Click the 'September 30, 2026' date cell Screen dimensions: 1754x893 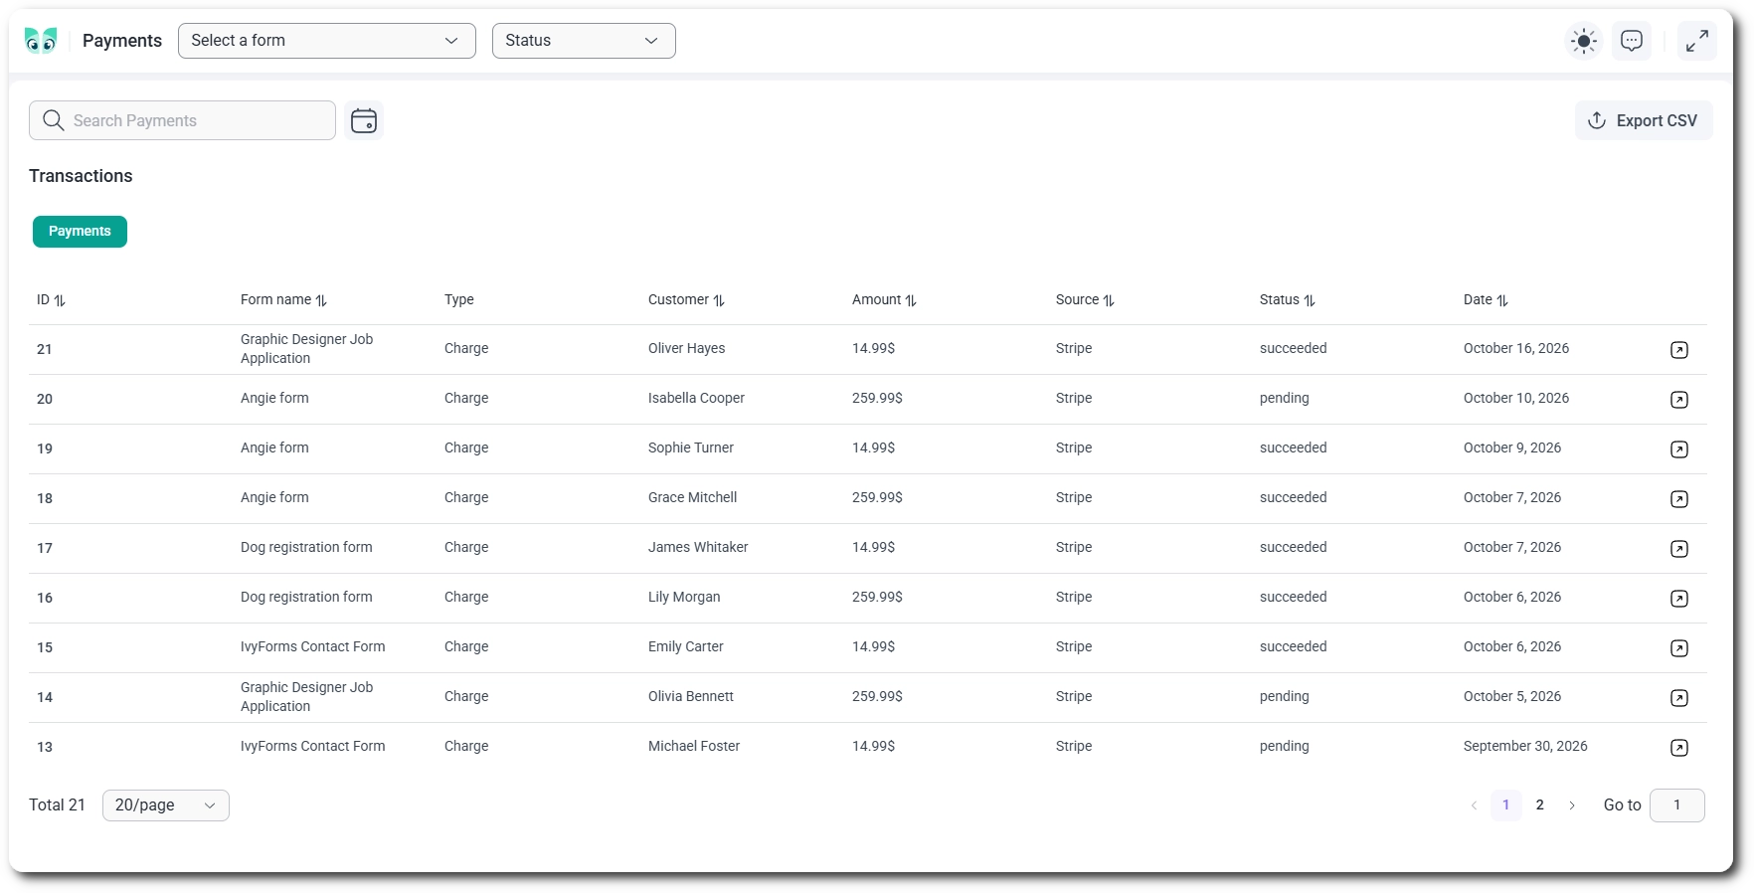1525,746
